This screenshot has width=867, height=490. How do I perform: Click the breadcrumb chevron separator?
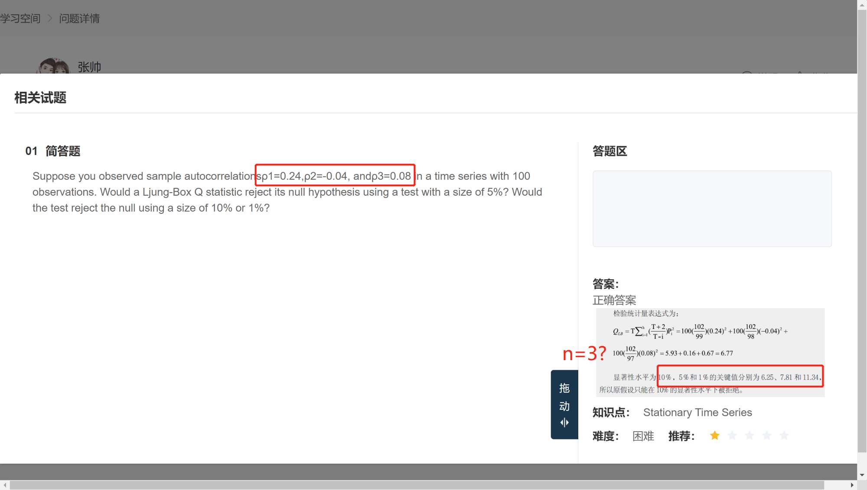pyautogui.click(x=49, y=18)
